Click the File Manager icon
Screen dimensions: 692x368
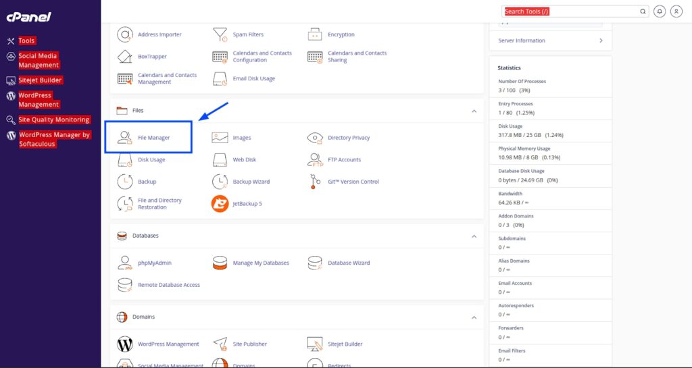click(x=125, y=138)
